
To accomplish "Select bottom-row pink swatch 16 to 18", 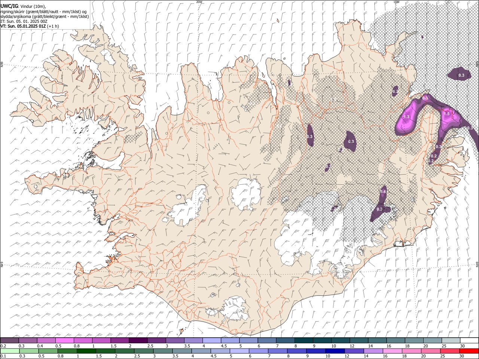I will pyautogui.click(x=392, y=351).
